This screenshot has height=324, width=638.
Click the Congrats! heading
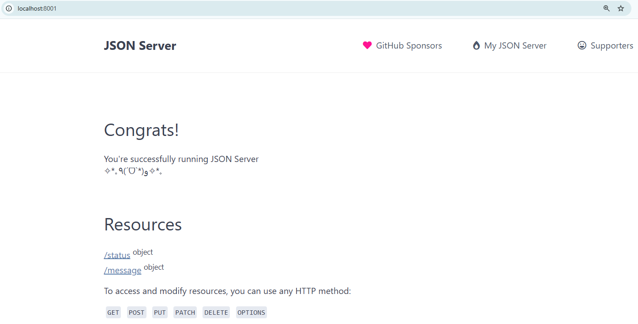(142, 130)
